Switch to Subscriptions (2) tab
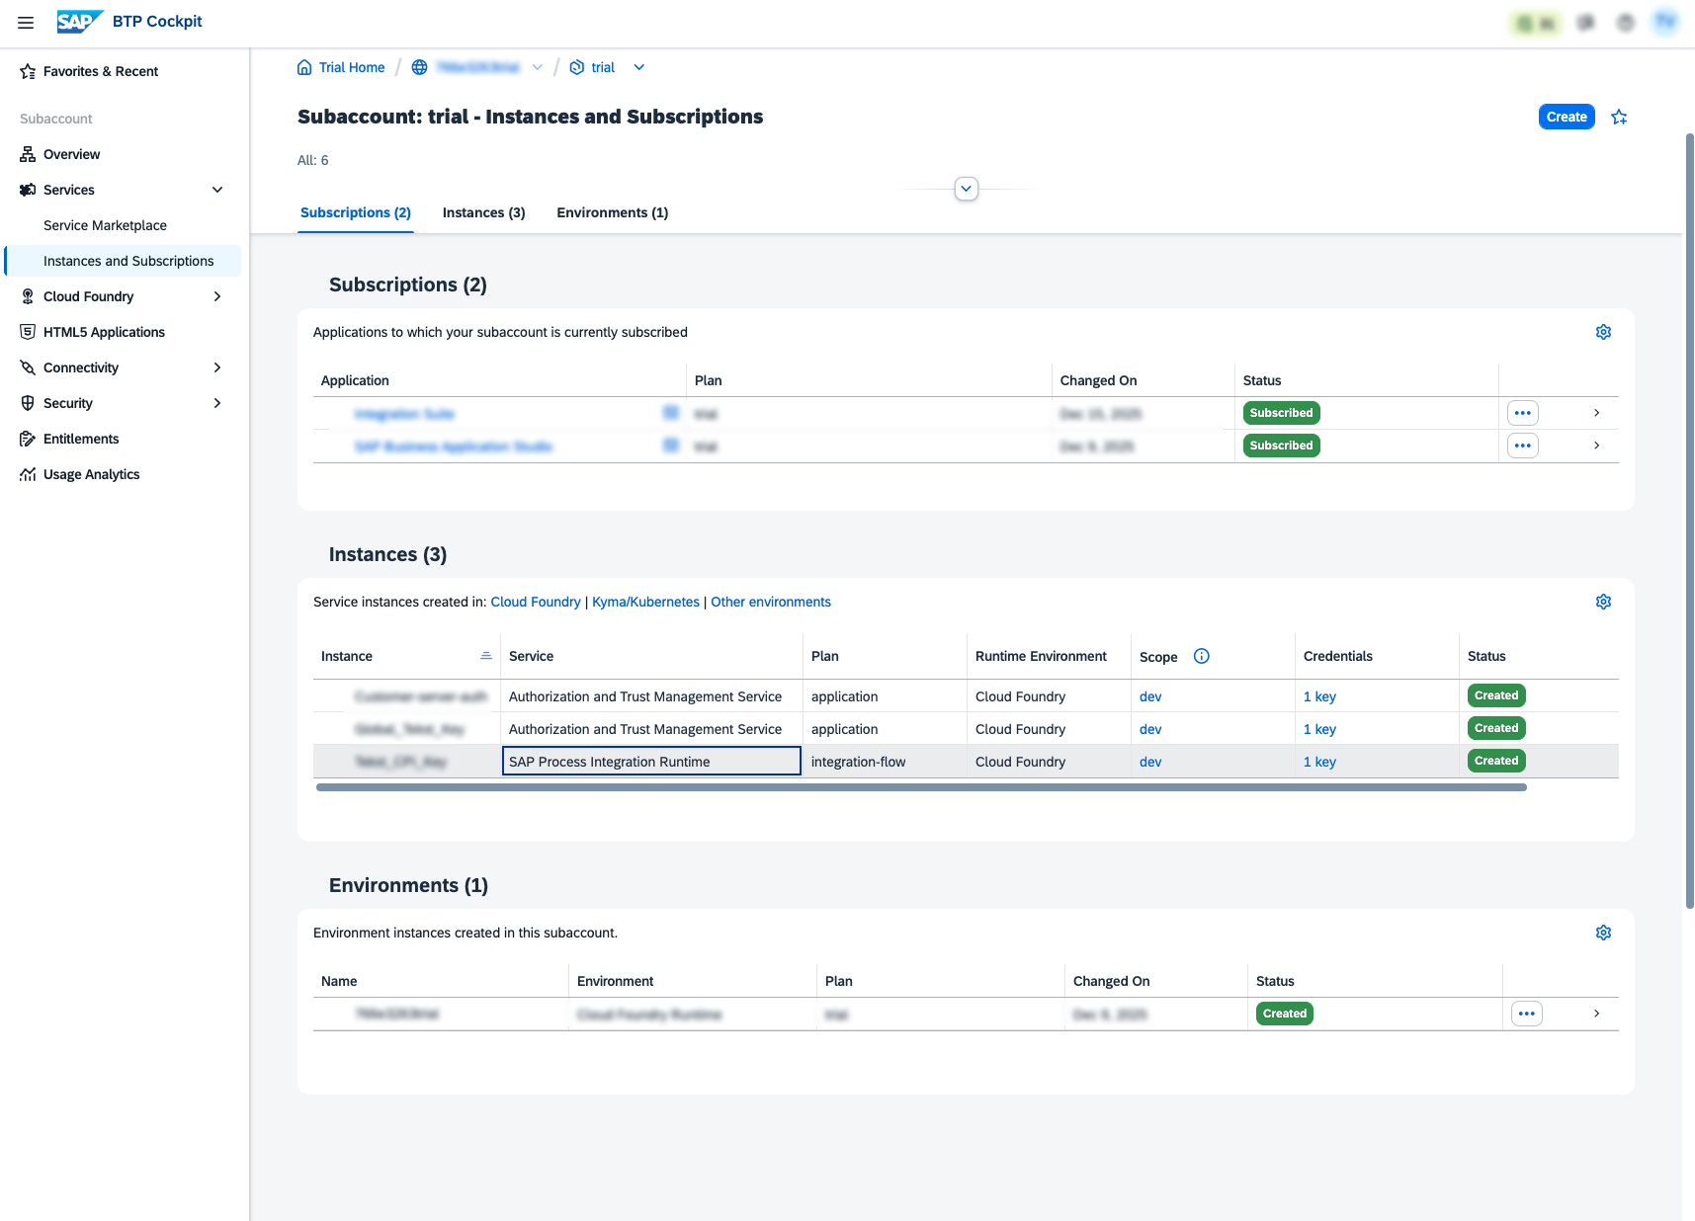 click(356, 212)
